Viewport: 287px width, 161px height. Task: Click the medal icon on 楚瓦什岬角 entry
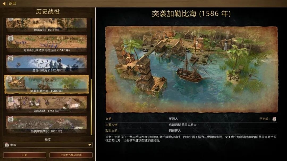[10, 58]
